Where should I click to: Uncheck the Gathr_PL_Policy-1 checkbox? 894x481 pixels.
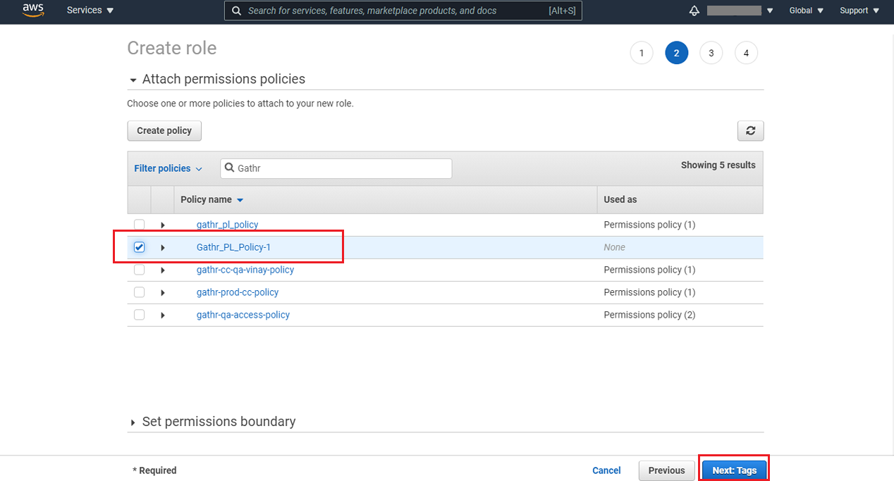point(140,247)
